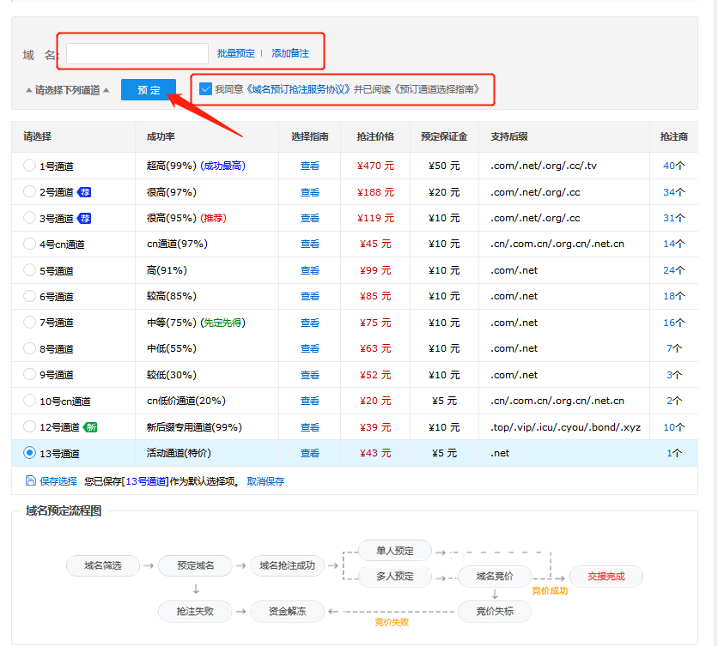Collapse the 请选择下列通道 expander
Viewport: 718px width, 646px height.
(x=67, y=90)
